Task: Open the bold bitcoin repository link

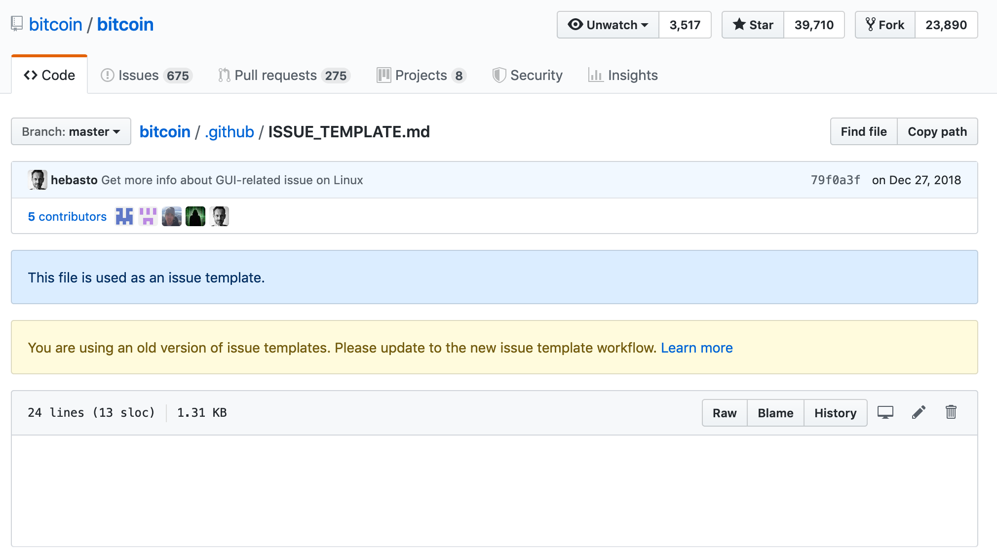Action: [125, 24]
